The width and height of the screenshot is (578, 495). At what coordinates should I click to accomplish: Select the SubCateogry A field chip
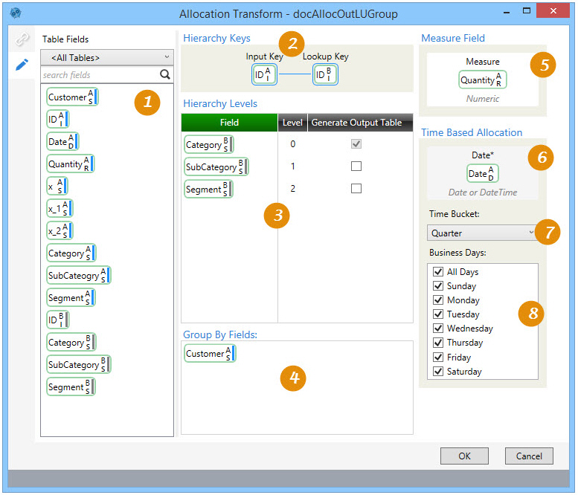click(78, 276)
